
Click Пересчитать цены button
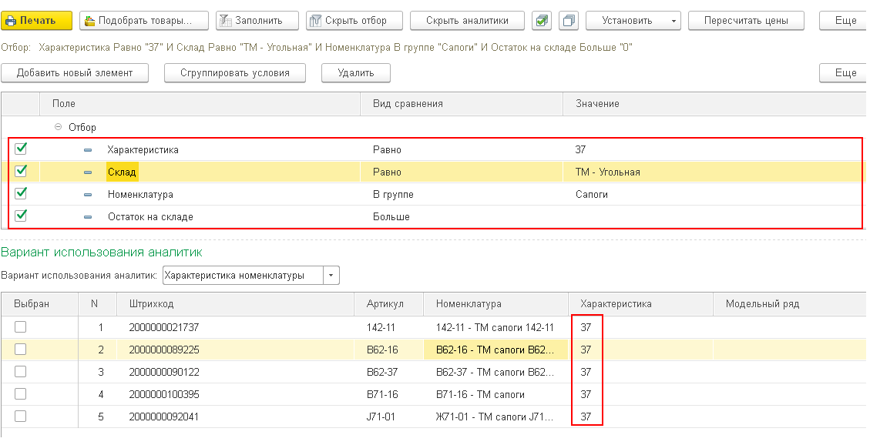[745, 21]
